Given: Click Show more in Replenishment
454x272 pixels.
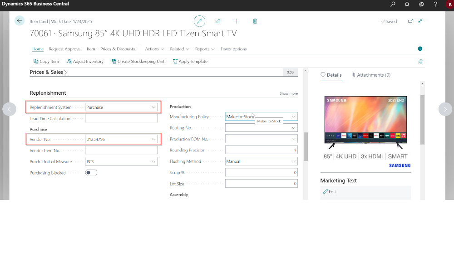Looking at the screenshot, I should (x=289, y=93).
